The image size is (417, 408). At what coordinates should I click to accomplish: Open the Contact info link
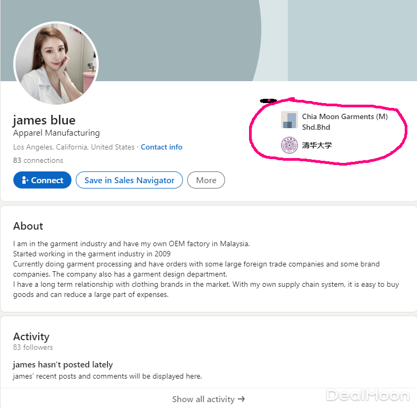click(161, 147)
